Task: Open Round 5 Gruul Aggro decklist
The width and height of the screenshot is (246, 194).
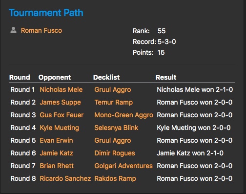Action: [x=113, y=141]
